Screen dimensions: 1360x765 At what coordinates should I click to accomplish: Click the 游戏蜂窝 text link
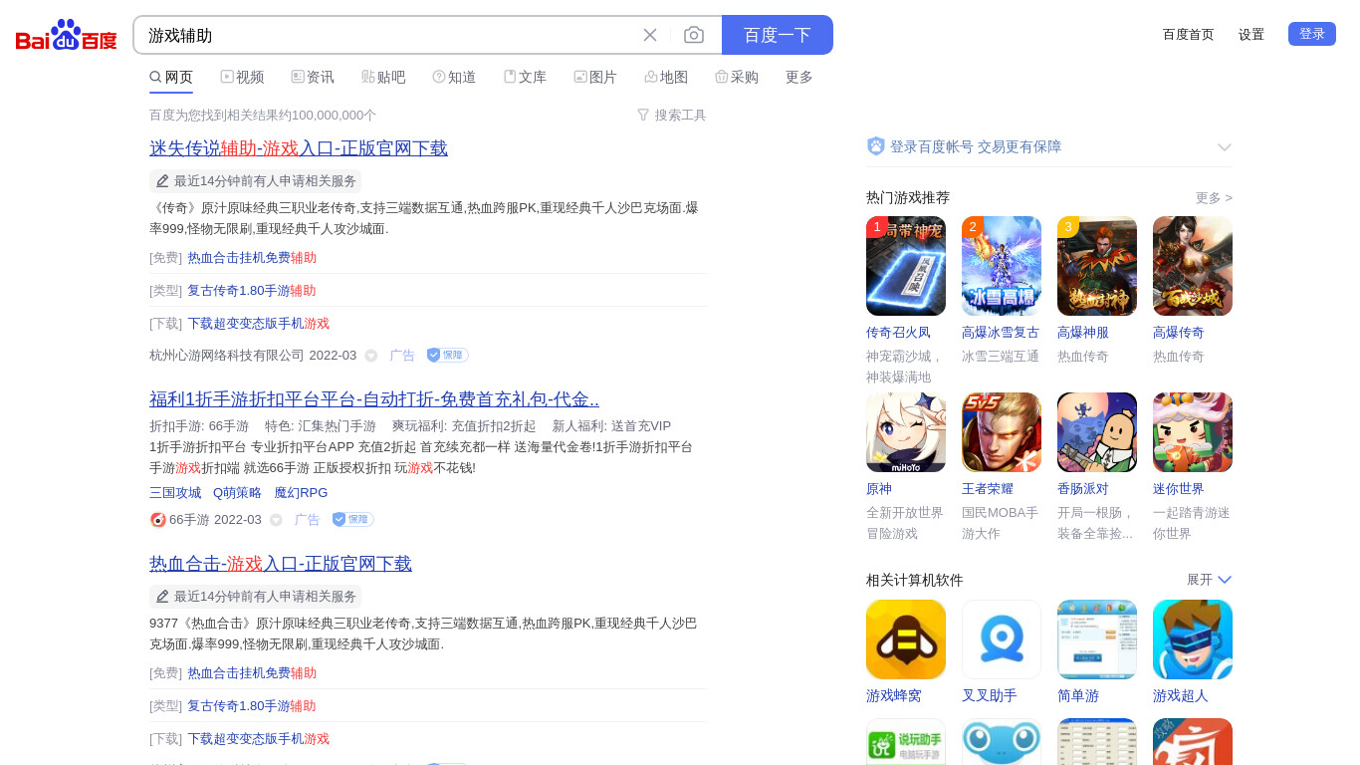(894, 695)
